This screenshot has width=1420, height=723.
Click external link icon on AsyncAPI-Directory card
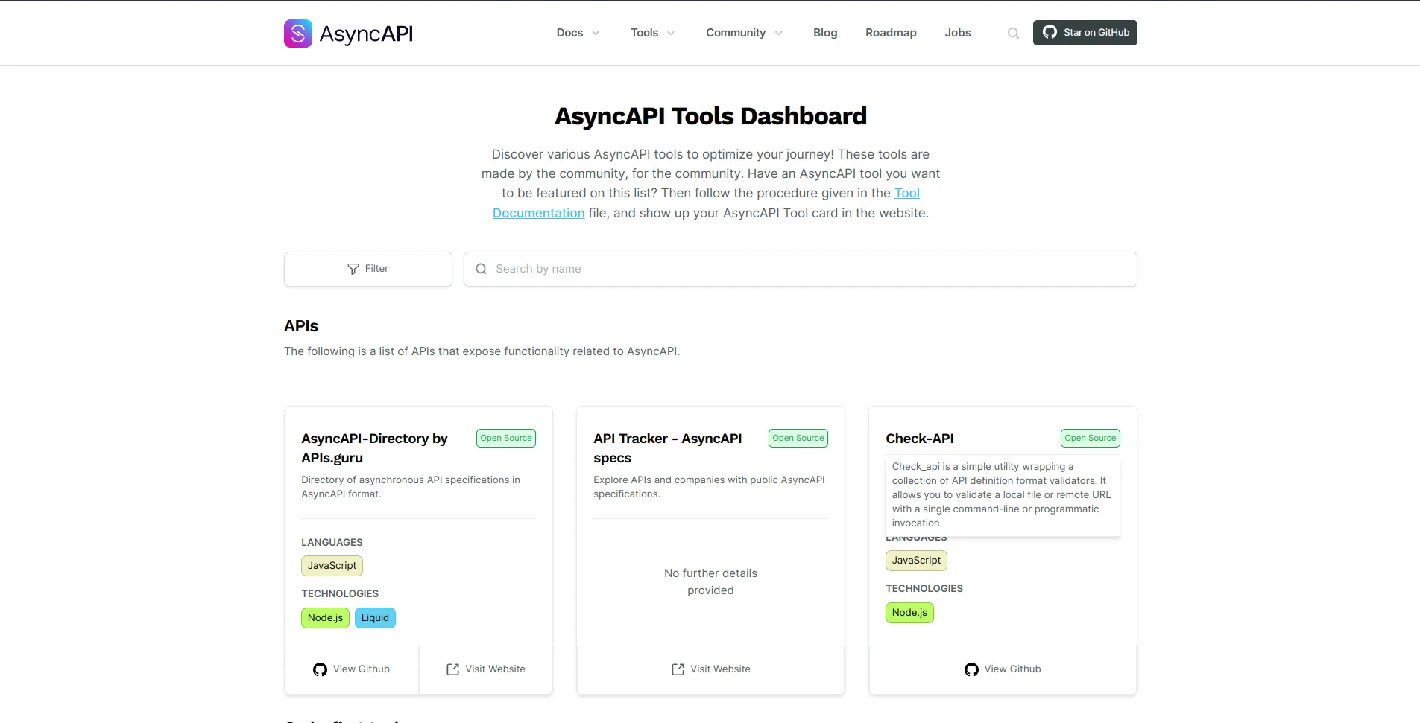[x=452, y=669]
